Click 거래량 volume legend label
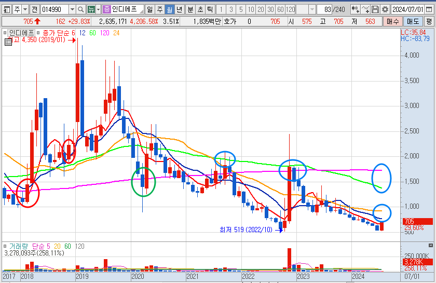The image size is (436, 283). [x=19, y=246]
